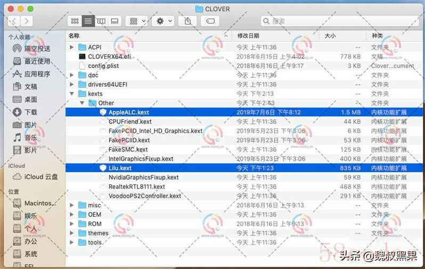Expand the OEM folder

(71, 215)
